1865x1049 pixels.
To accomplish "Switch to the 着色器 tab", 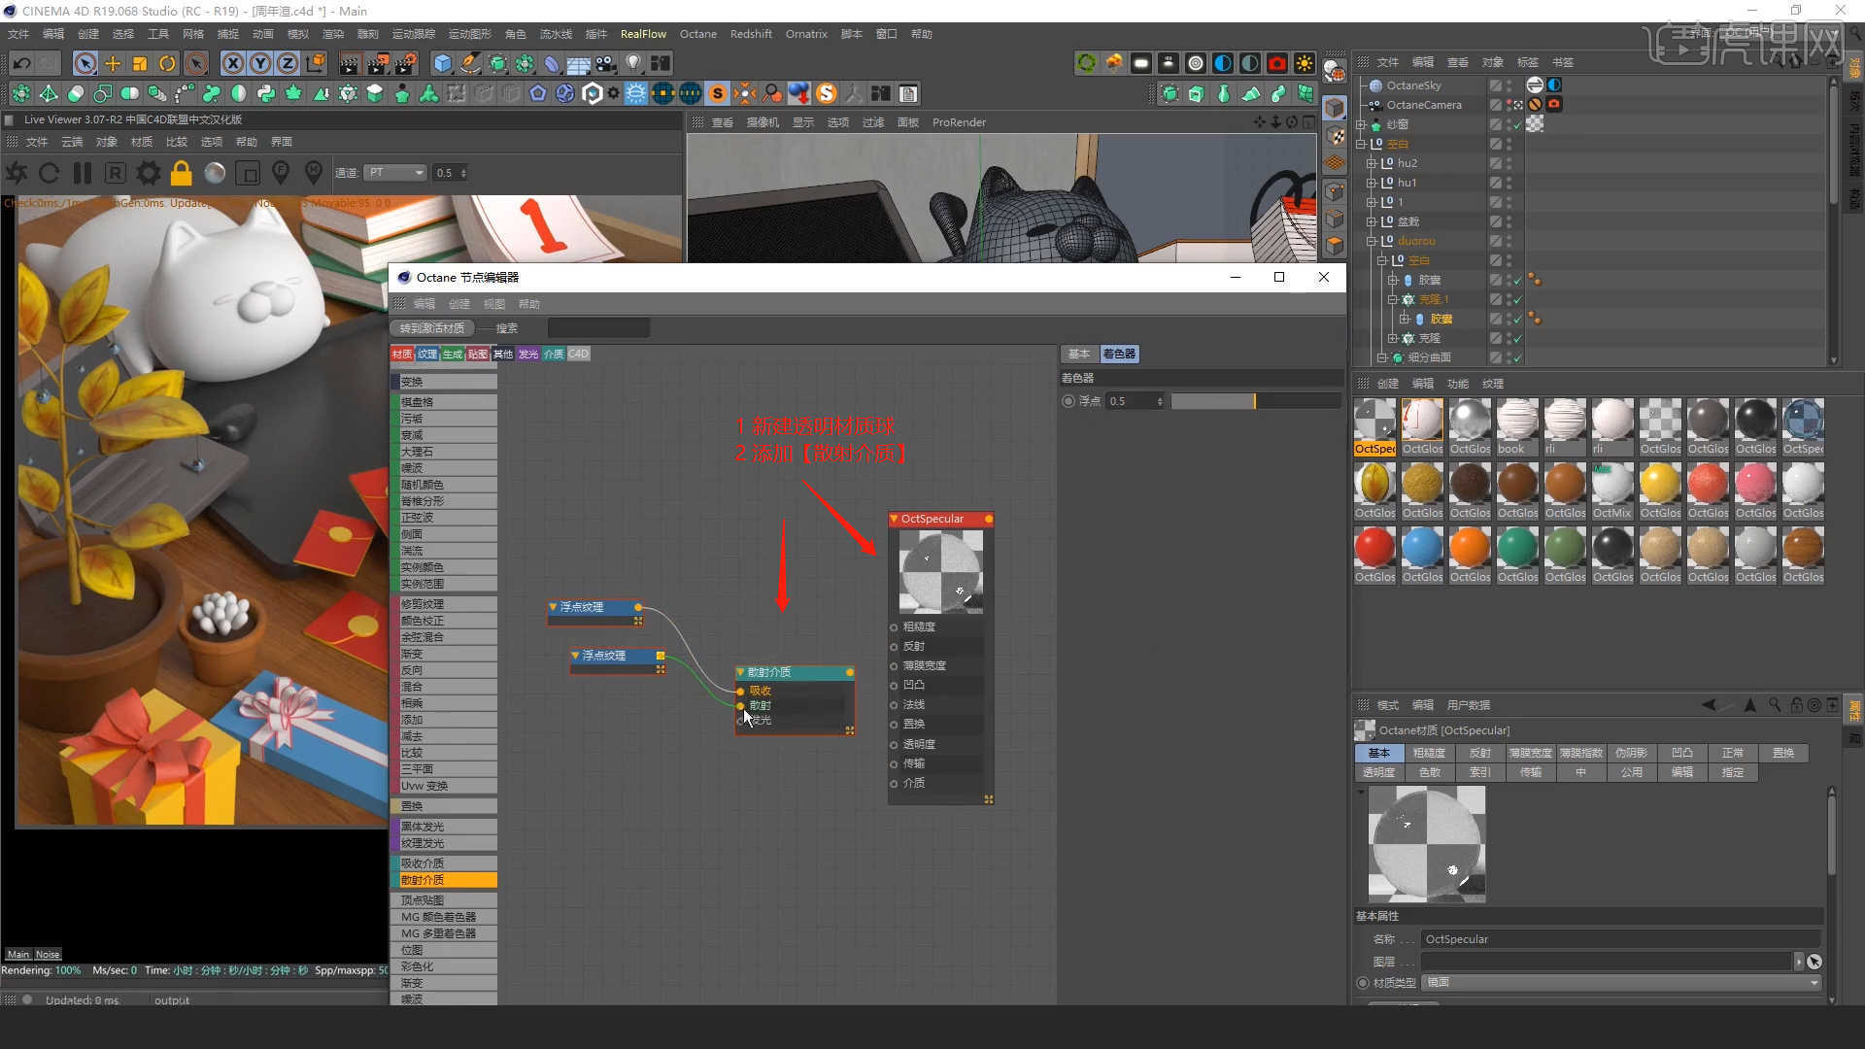I will coord(1119,355).
